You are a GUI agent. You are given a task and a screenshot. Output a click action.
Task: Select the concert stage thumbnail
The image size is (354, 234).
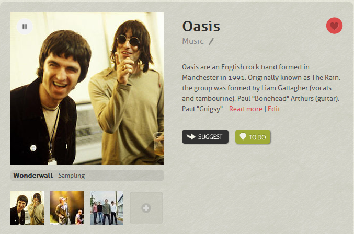[x=67, y=208]
